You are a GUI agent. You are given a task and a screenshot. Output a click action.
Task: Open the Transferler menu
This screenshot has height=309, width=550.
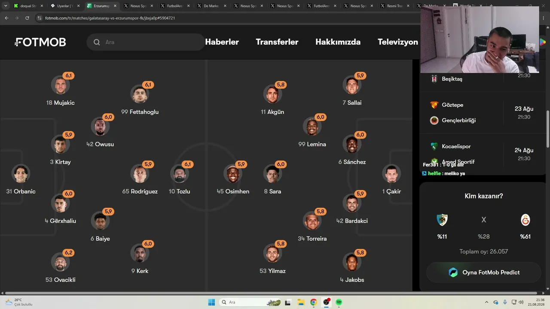(277, 42)
